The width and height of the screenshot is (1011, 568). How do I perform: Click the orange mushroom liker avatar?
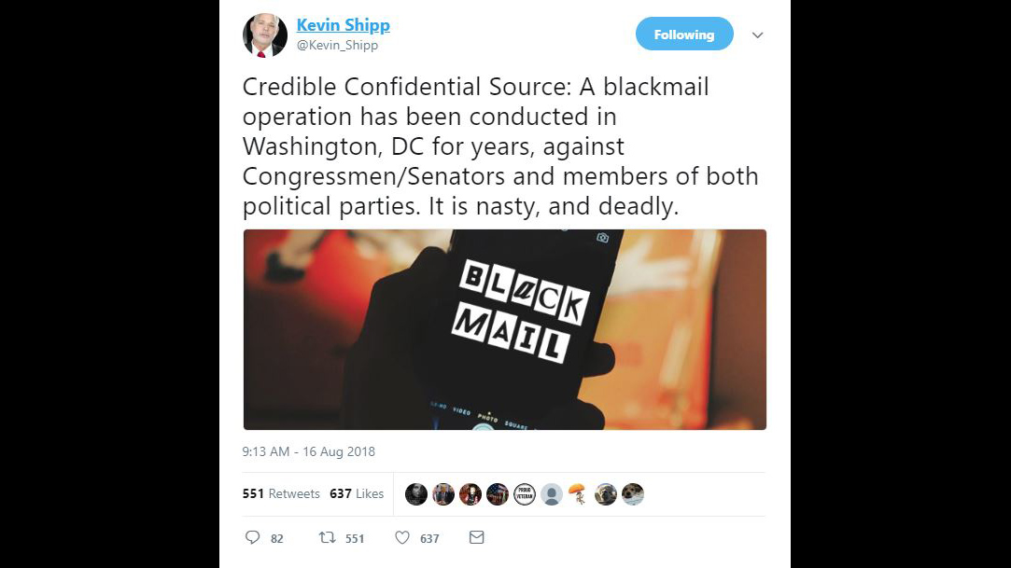(x=579, y=494)
